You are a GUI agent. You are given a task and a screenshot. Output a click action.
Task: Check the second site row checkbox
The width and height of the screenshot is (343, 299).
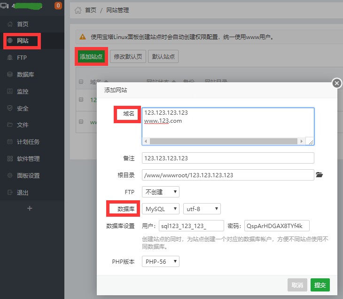click(x=81, y=121)
